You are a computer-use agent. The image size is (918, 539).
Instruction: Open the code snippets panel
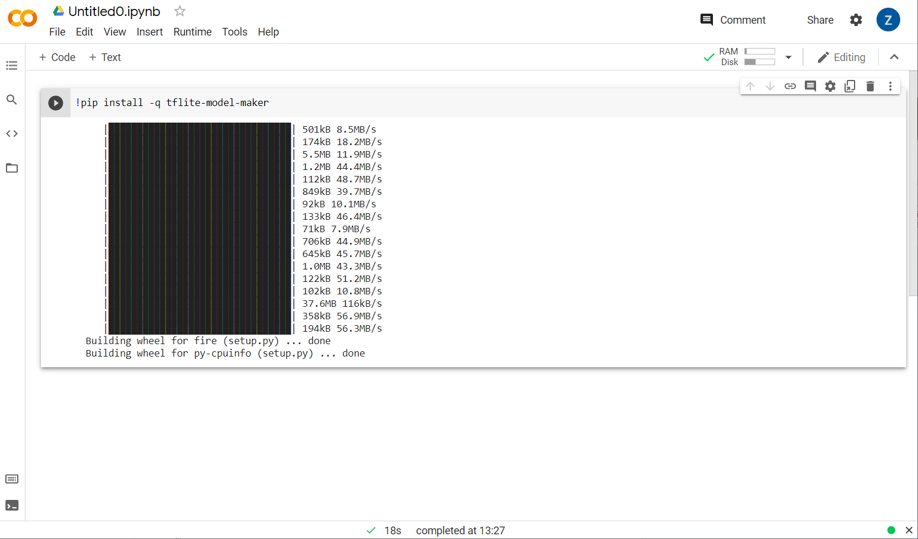tap(12, 134)
